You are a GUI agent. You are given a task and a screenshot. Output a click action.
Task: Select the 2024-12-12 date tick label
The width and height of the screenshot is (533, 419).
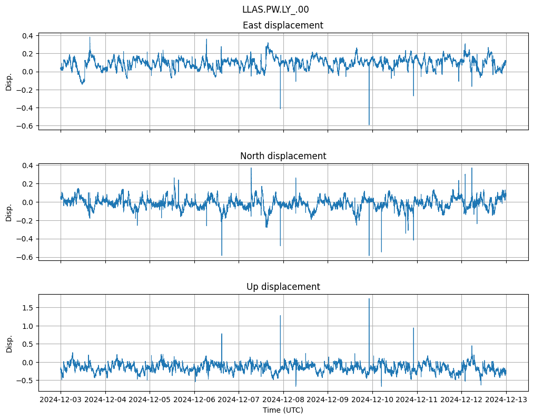coord(461,400)
